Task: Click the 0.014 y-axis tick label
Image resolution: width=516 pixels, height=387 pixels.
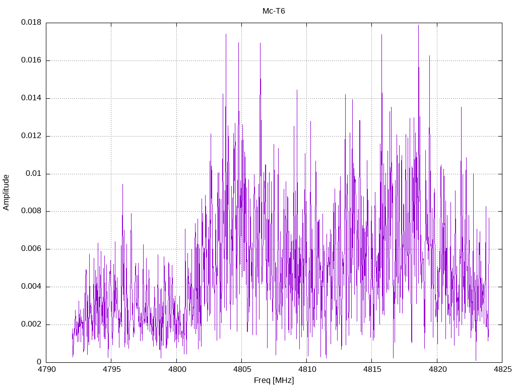Action: pos(31,98)
